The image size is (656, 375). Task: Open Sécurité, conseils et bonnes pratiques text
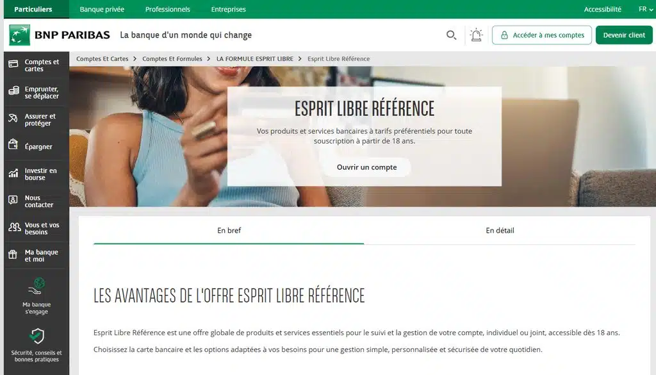(37, 356)
